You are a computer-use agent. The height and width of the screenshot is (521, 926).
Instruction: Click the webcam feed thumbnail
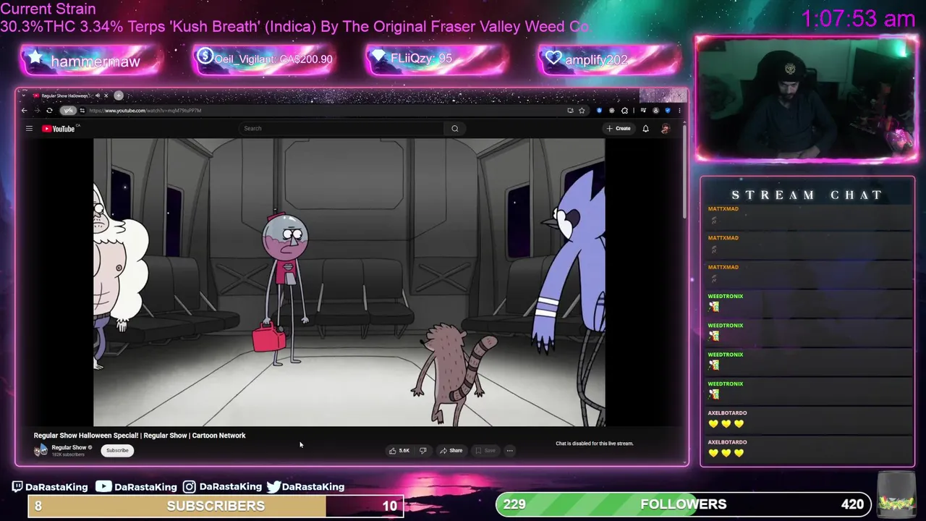(807, 98)
